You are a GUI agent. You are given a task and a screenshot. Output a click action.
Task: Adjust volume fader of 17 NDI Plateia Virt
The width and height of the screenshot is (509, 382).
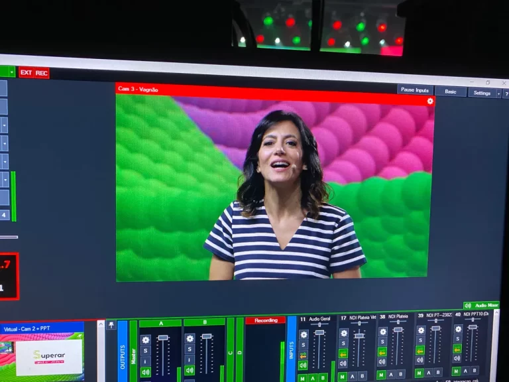pos(359,336)
